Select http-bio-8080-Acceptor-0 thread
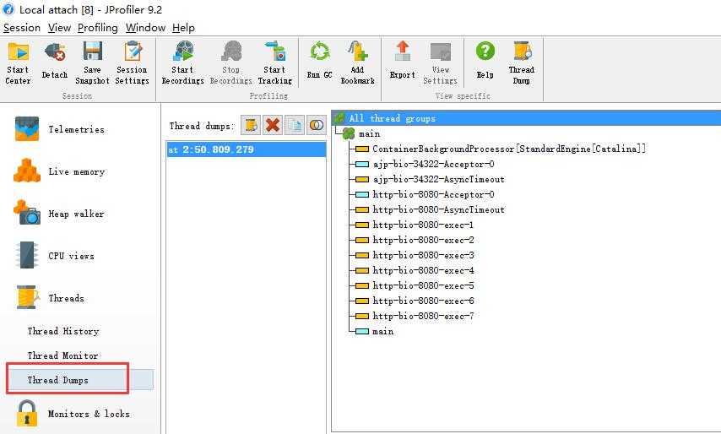721x434 pixels. click(x=425, y=194)
